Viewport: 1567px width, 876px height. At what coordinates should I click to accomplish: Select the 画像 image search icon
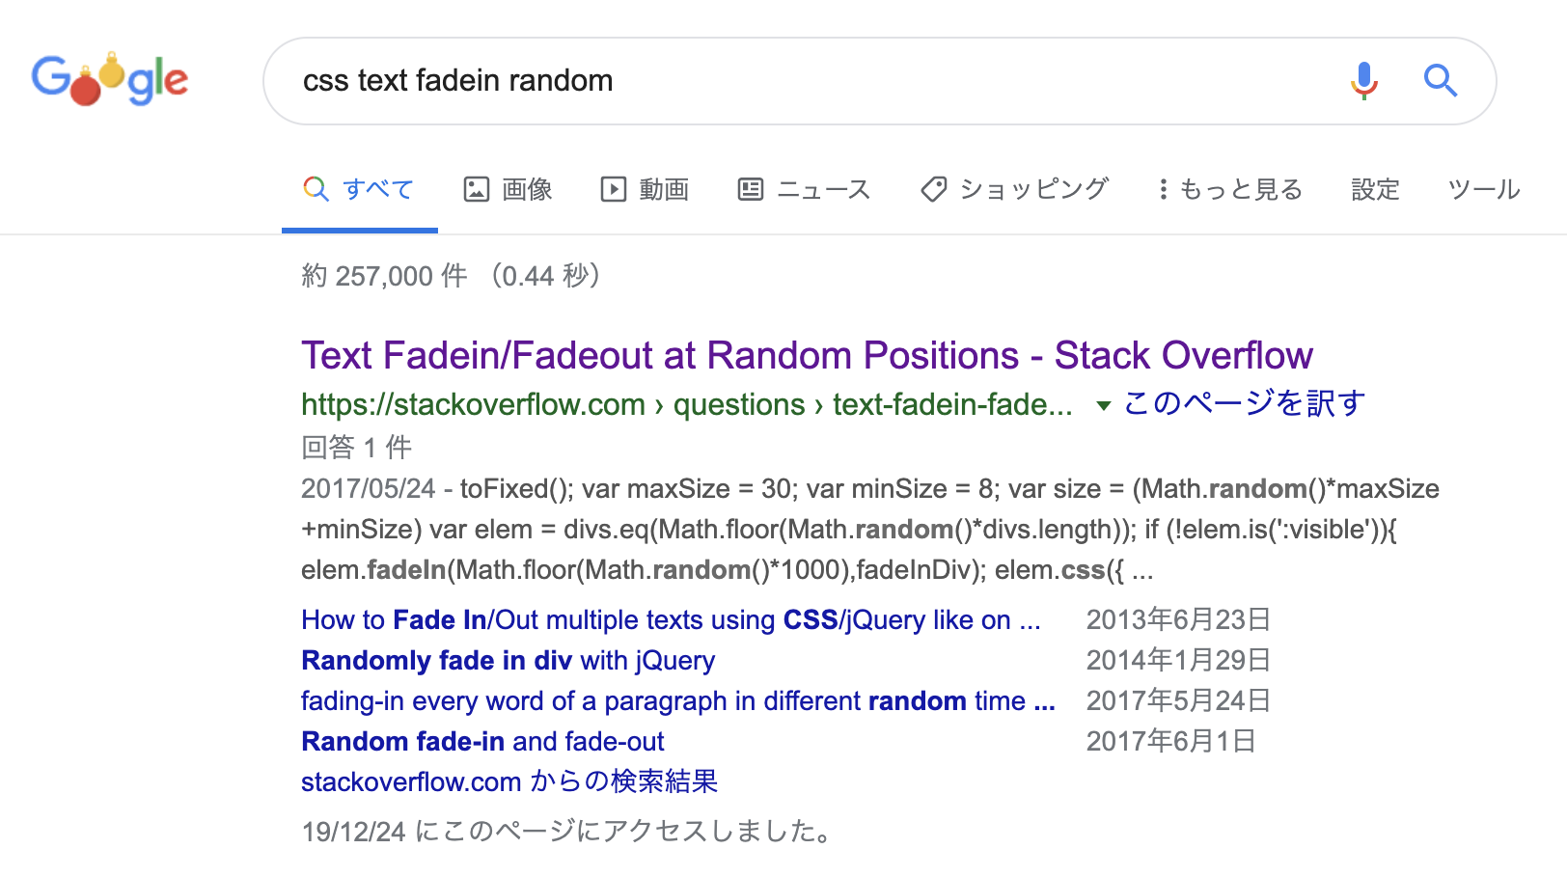477,189
